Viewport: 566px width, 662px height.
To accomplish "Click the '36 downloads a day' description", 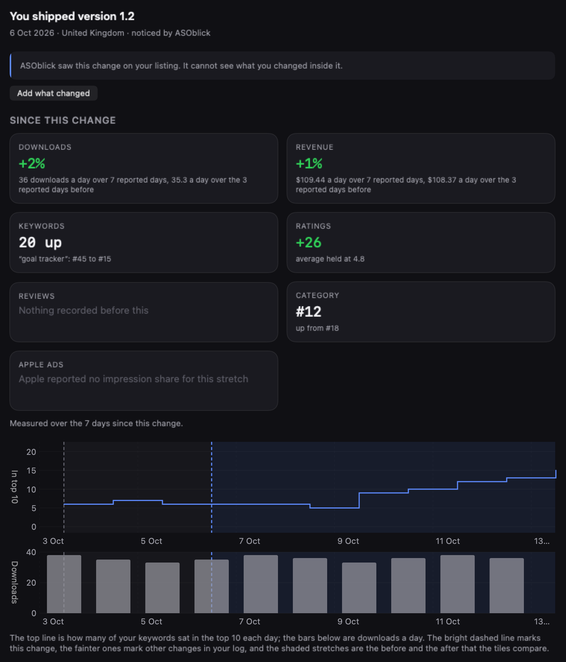I will click(x=133, y=185).
